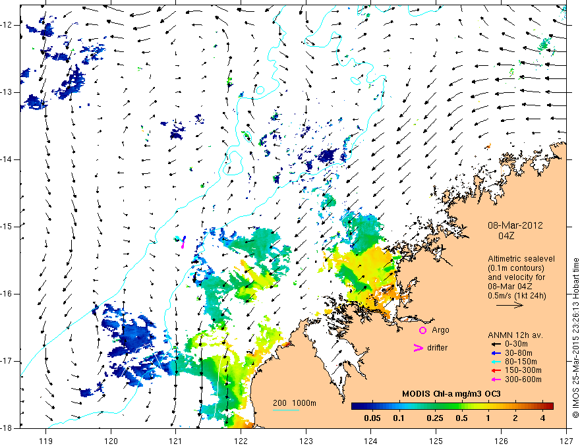Click the 2 colorbar tick label

(x=515, y=418)
